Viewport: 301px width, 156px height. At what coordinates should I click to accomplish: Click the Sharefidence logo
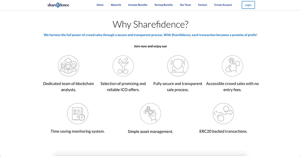[58, 5]
